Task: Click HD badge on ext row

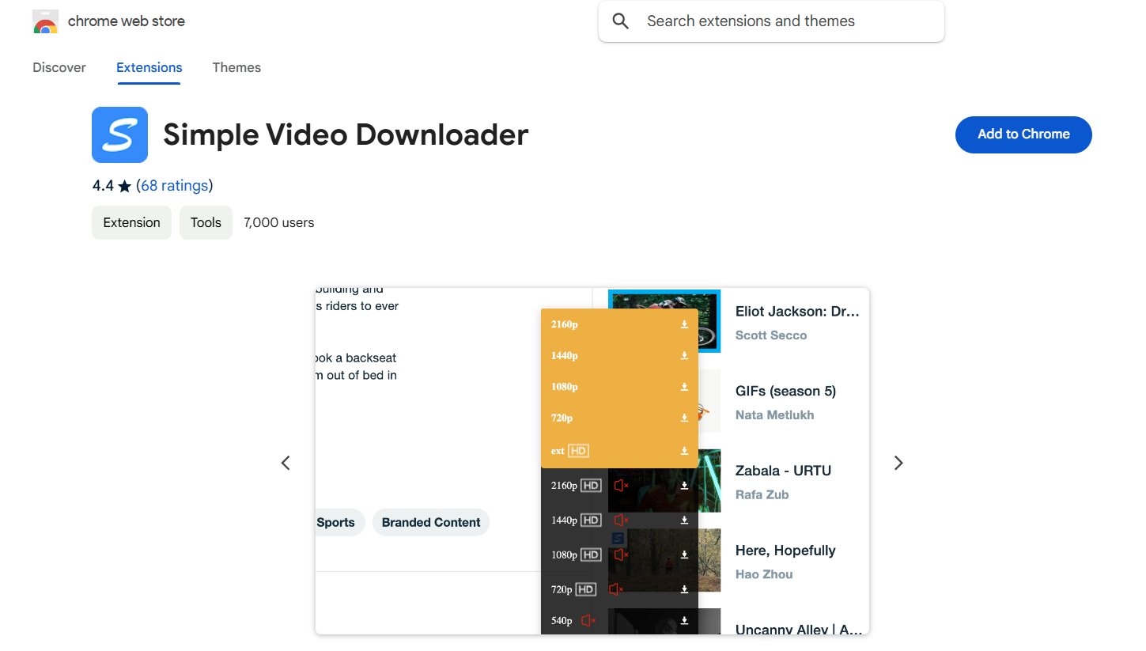Action: (x=579, y=451)
